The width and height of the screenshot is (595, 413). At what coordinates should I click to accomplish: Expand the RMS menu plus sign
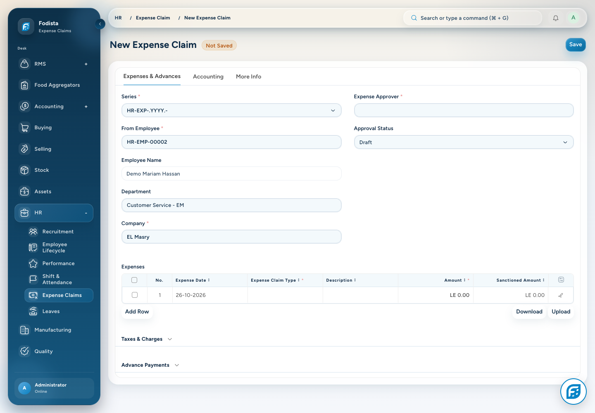point(86,64)
